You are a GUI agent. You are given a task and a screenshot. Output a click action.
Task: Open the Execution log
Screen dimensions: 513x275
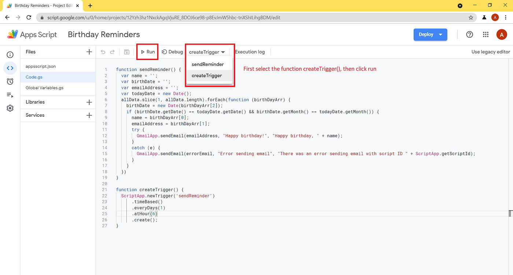[x=250, y=52]
